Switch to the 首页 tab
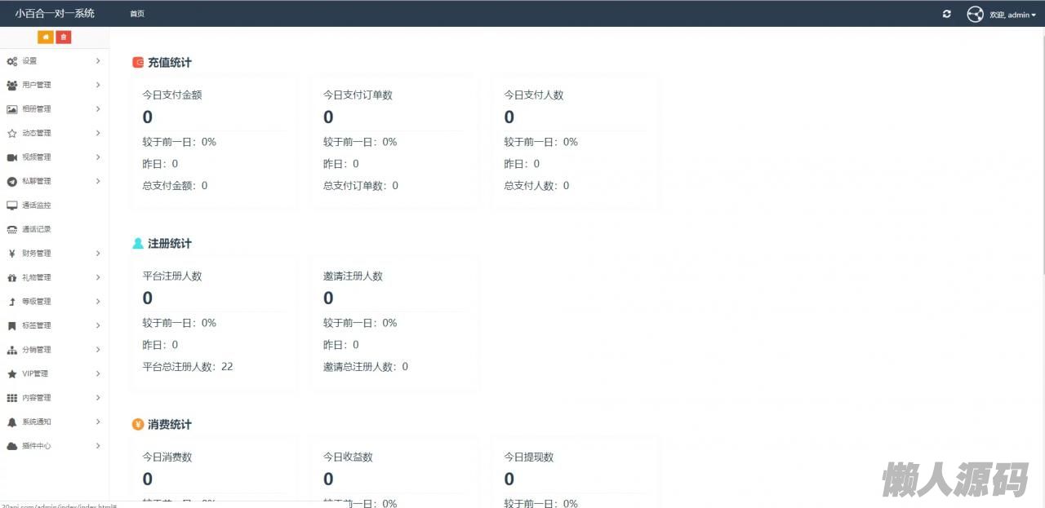This screenshot has width=1045, height=508. (137, 14)
